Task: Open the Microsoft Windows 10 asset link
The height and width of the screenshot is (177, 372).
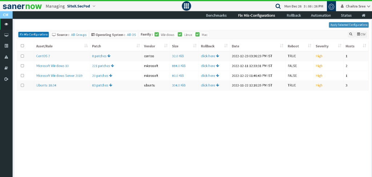Action: [52, 66]
